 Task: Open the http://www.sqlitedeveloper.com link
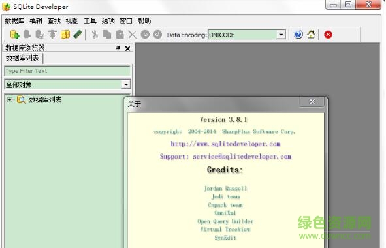[225, 144]
